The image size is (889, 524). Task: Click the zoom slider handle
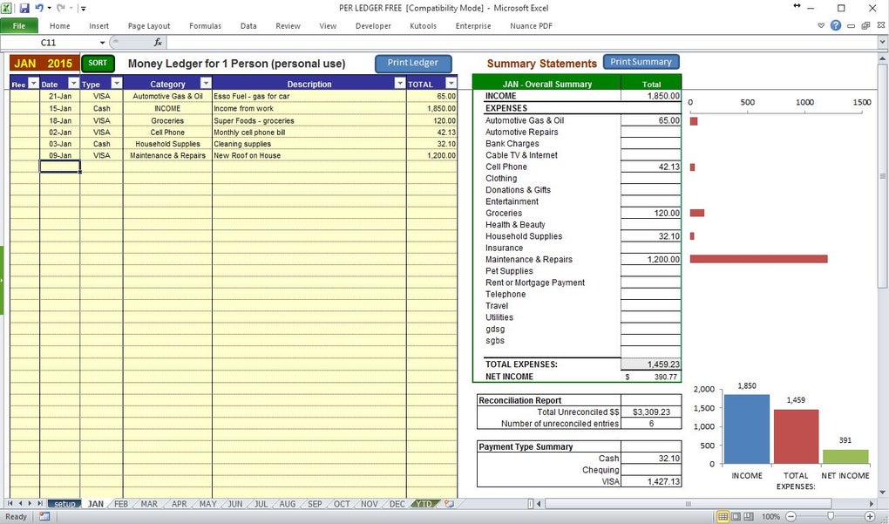coord(831,517)
